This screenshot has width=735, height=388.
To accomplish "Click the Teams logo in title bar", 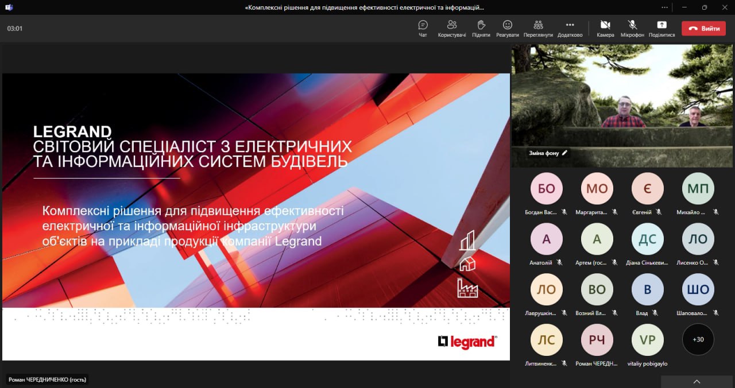I will (x=9, y=7).
